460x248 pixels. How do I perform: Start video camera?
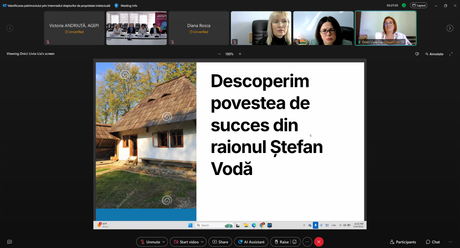[185, 242]
